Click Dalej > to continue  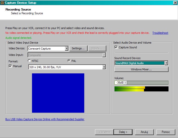pyautogui.click(x=123, y=132)
